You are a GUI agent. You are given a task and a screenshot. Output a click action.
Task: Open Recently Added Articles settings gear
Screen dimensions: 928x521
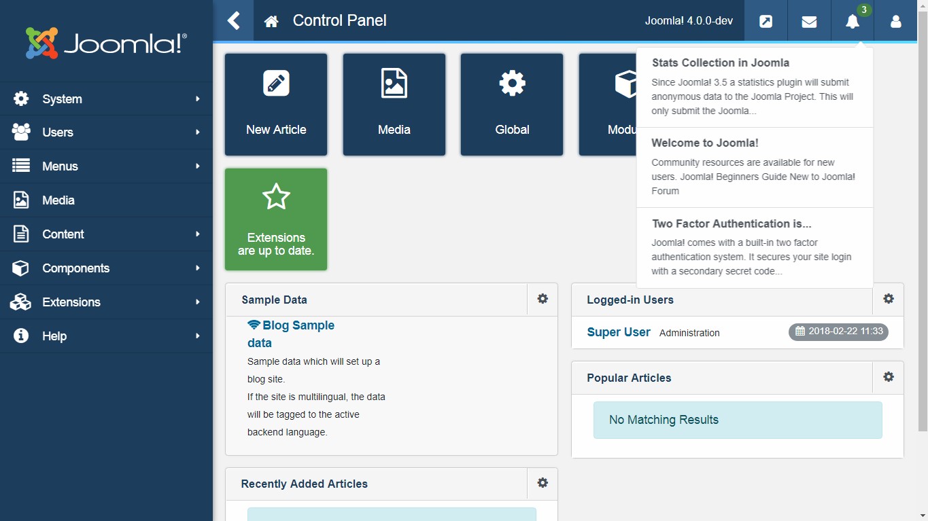click(x=543, y=483)
